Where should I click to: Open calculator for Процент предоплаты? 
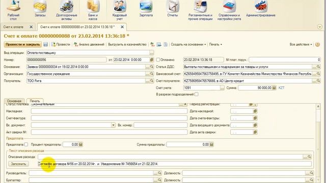pos(80,144)
